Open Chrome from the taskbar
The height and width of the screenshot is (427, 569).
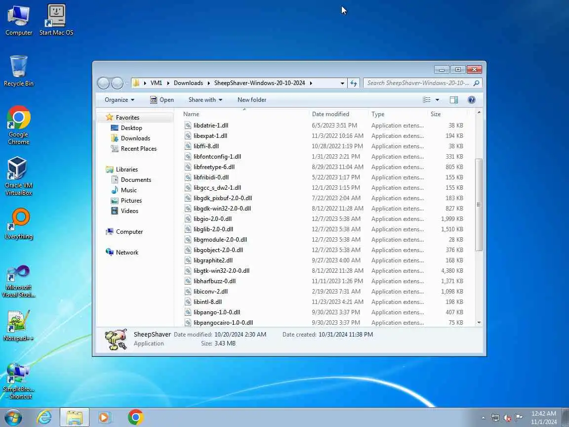(x=135, y=417)
